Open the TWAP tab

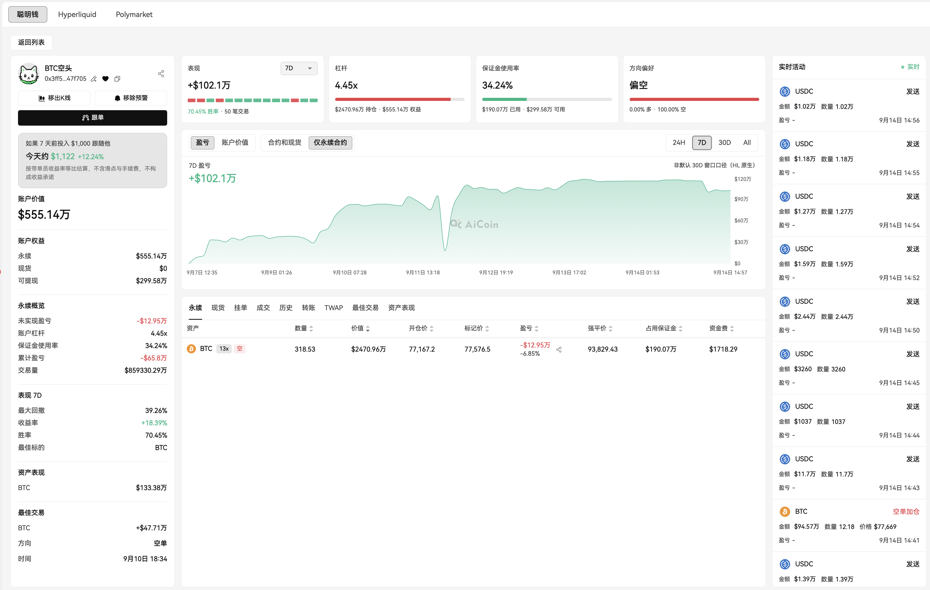coord(334,308)
